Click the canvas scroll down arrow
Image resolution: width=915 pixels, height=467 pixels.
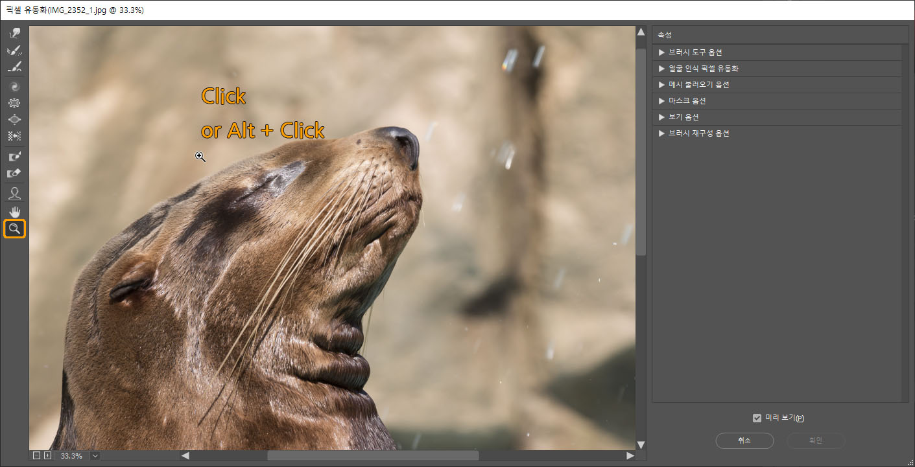(x=641, y=445)
